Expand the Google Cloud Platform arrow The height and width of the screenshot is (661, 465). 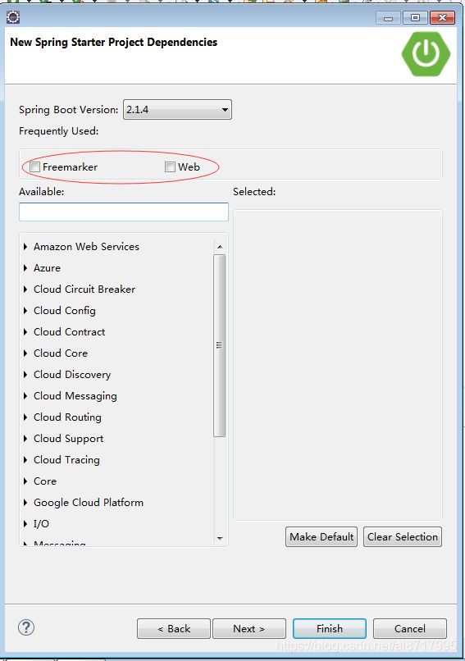[25, 503]
